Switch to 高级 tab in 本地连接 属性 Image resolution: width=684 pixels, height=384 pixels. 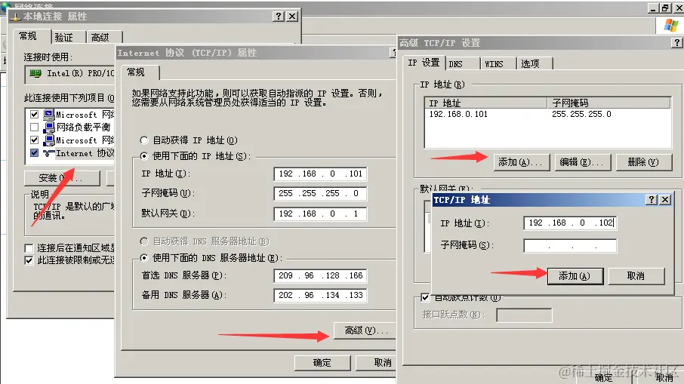(104, 38)
